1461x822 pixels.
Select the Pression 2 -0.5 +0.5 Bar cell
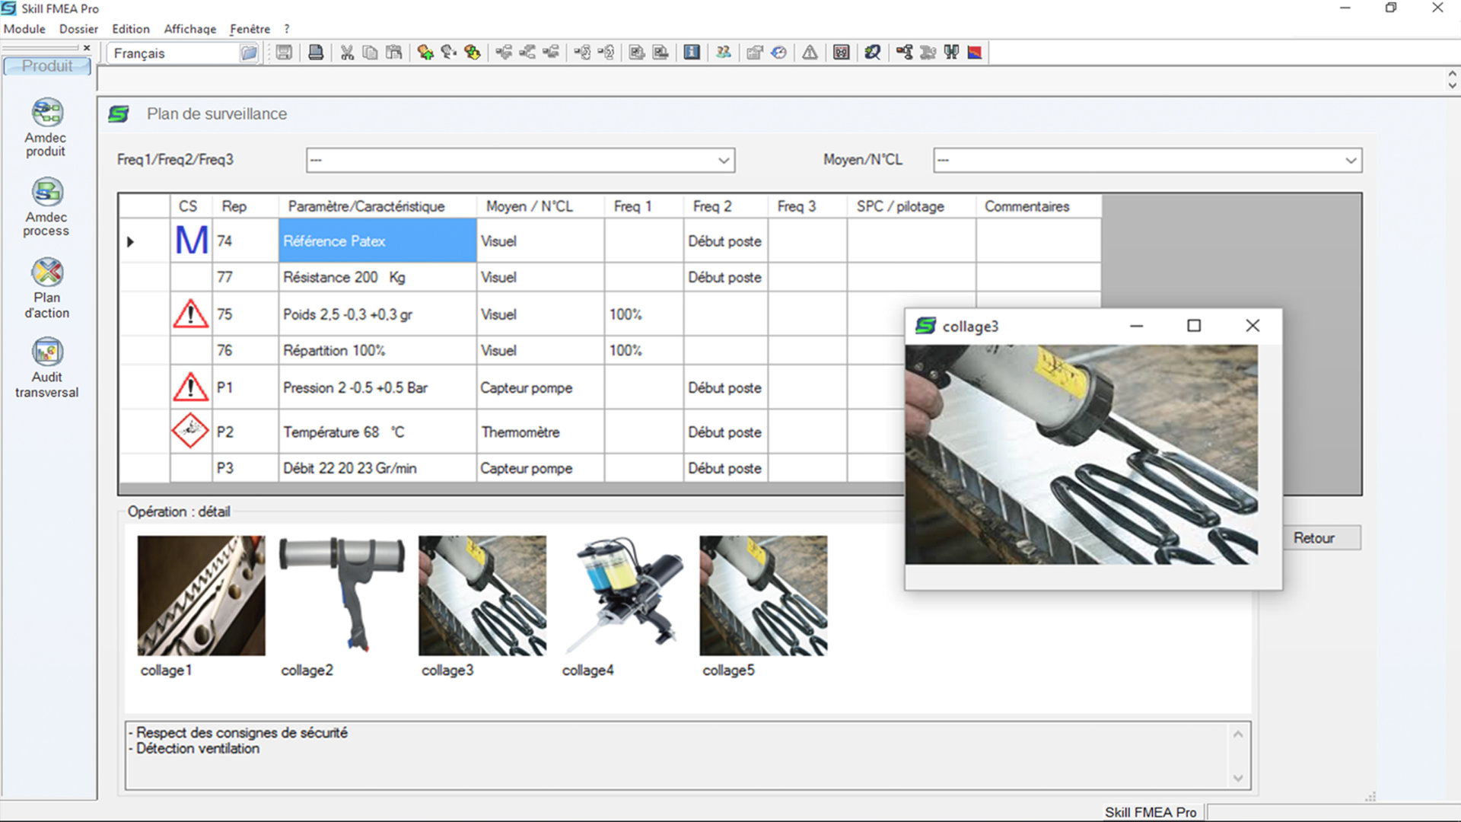click(x=377, y=387)
